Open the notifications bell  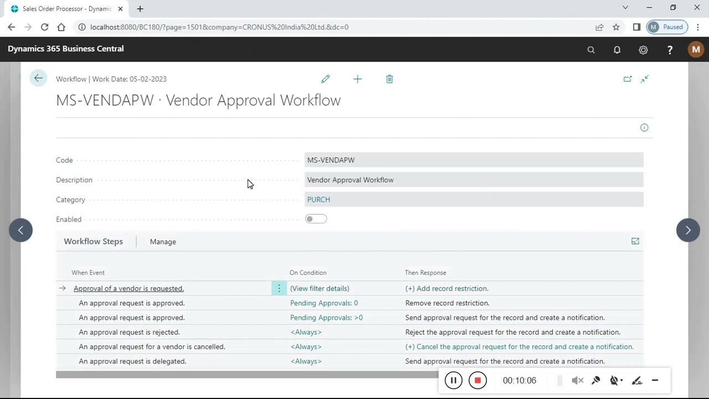point(617,50)
